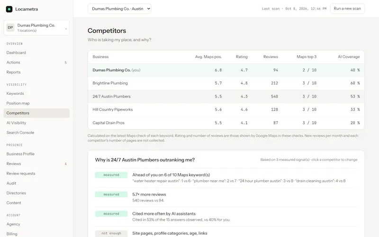Go to Actions in the sidebar
Screen dimensions: 379x237
36,63
